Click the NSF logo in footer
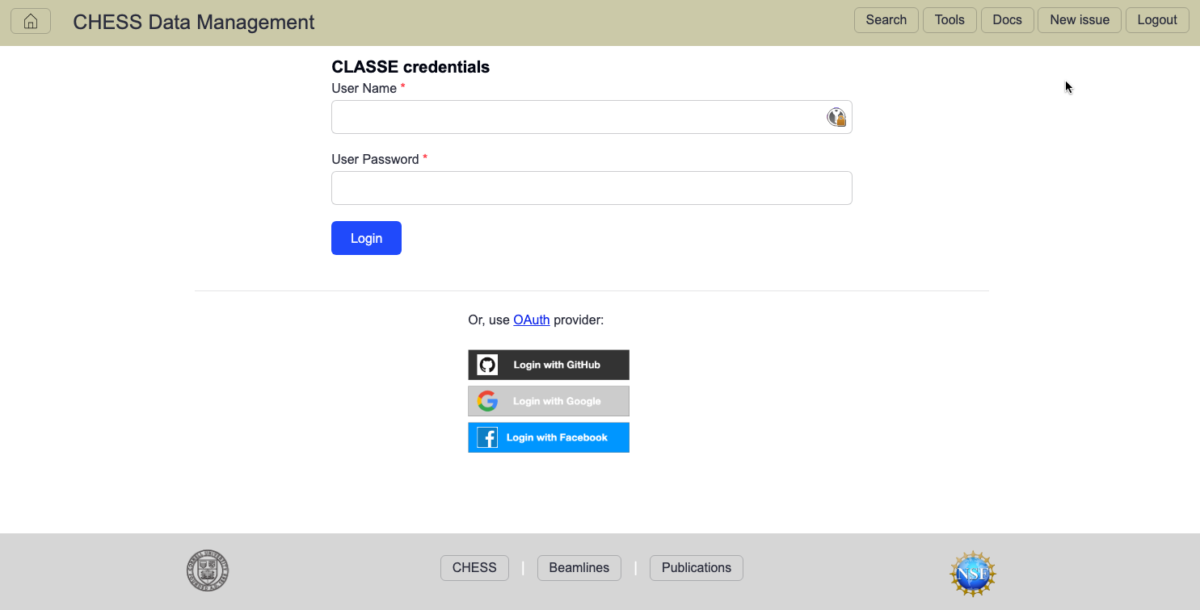 pos(973,574)
